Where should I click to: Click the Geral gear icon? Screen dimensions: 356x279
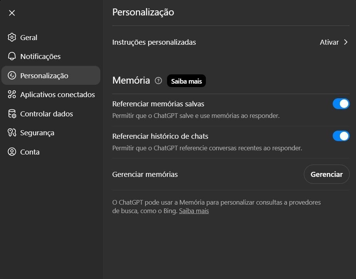point(12,37)
